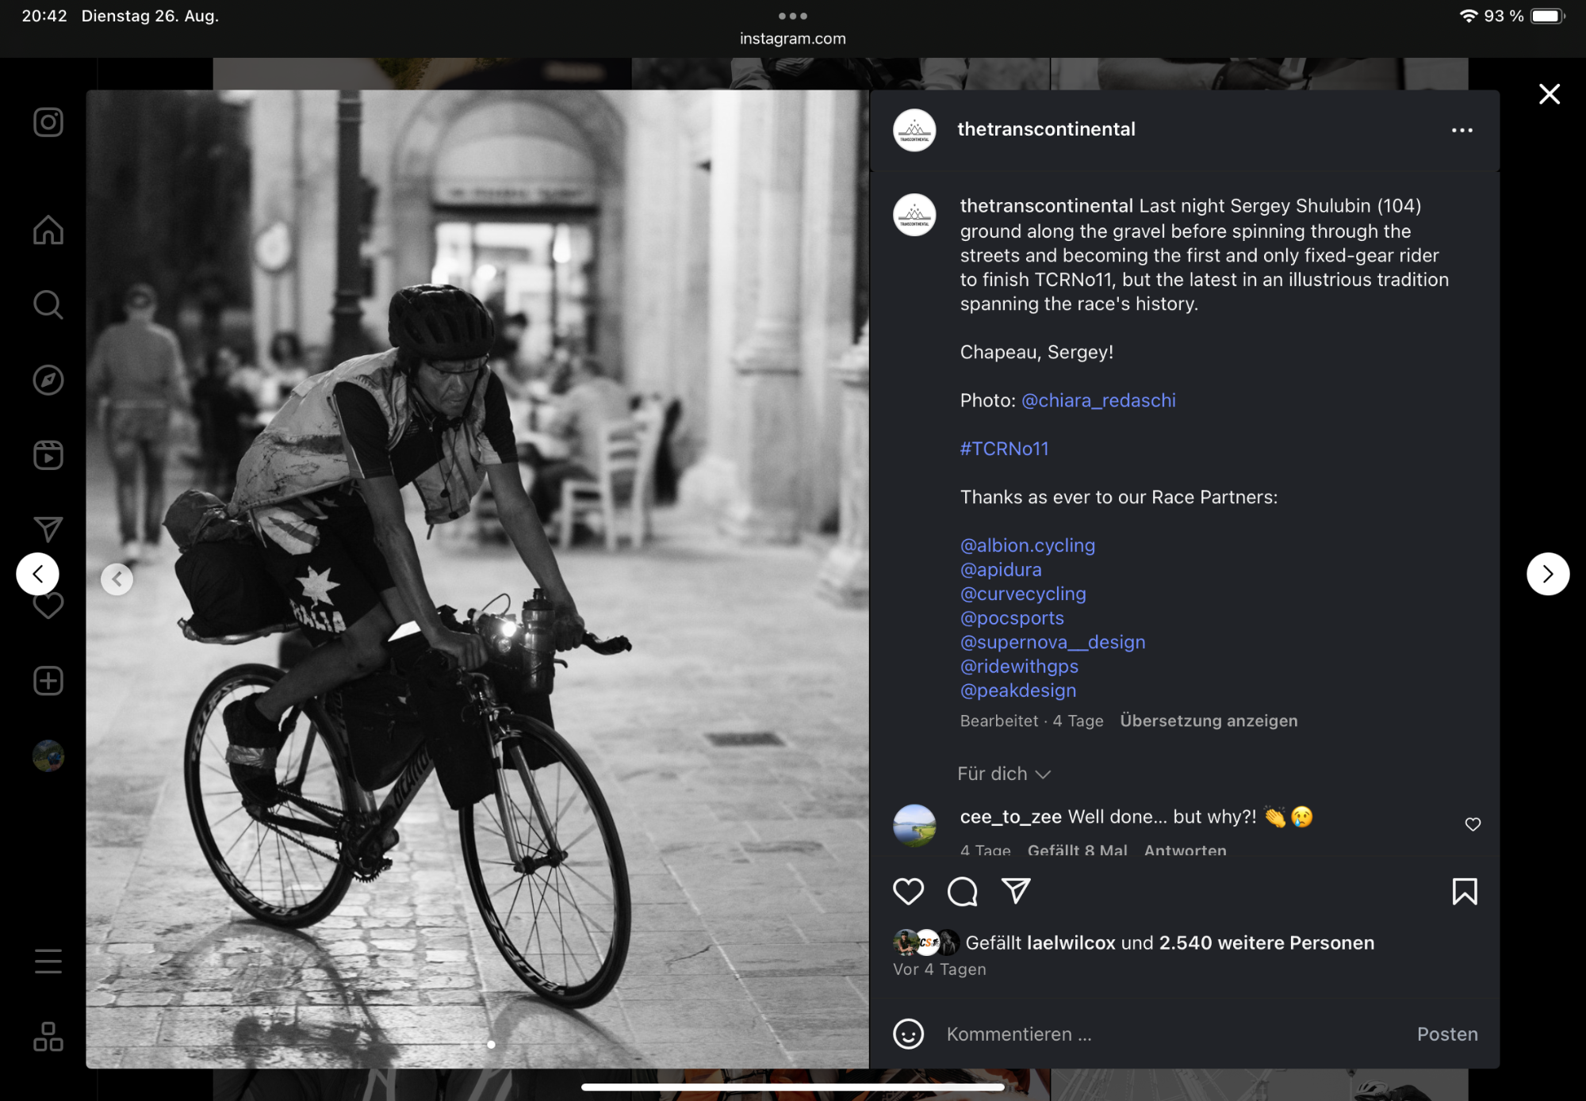Image resolution: width=1586 pixels, height=1101 pixels.
Task: Save post with bookmark icon
Action: coord(1464,892)
